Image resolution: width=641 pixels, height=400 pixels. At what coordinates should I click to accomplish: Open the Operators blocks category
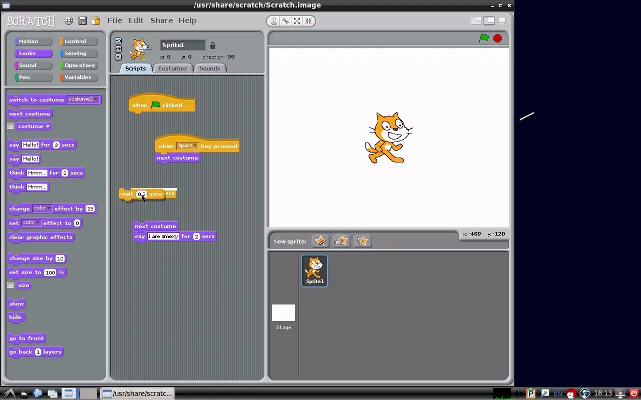coord(79,65)
